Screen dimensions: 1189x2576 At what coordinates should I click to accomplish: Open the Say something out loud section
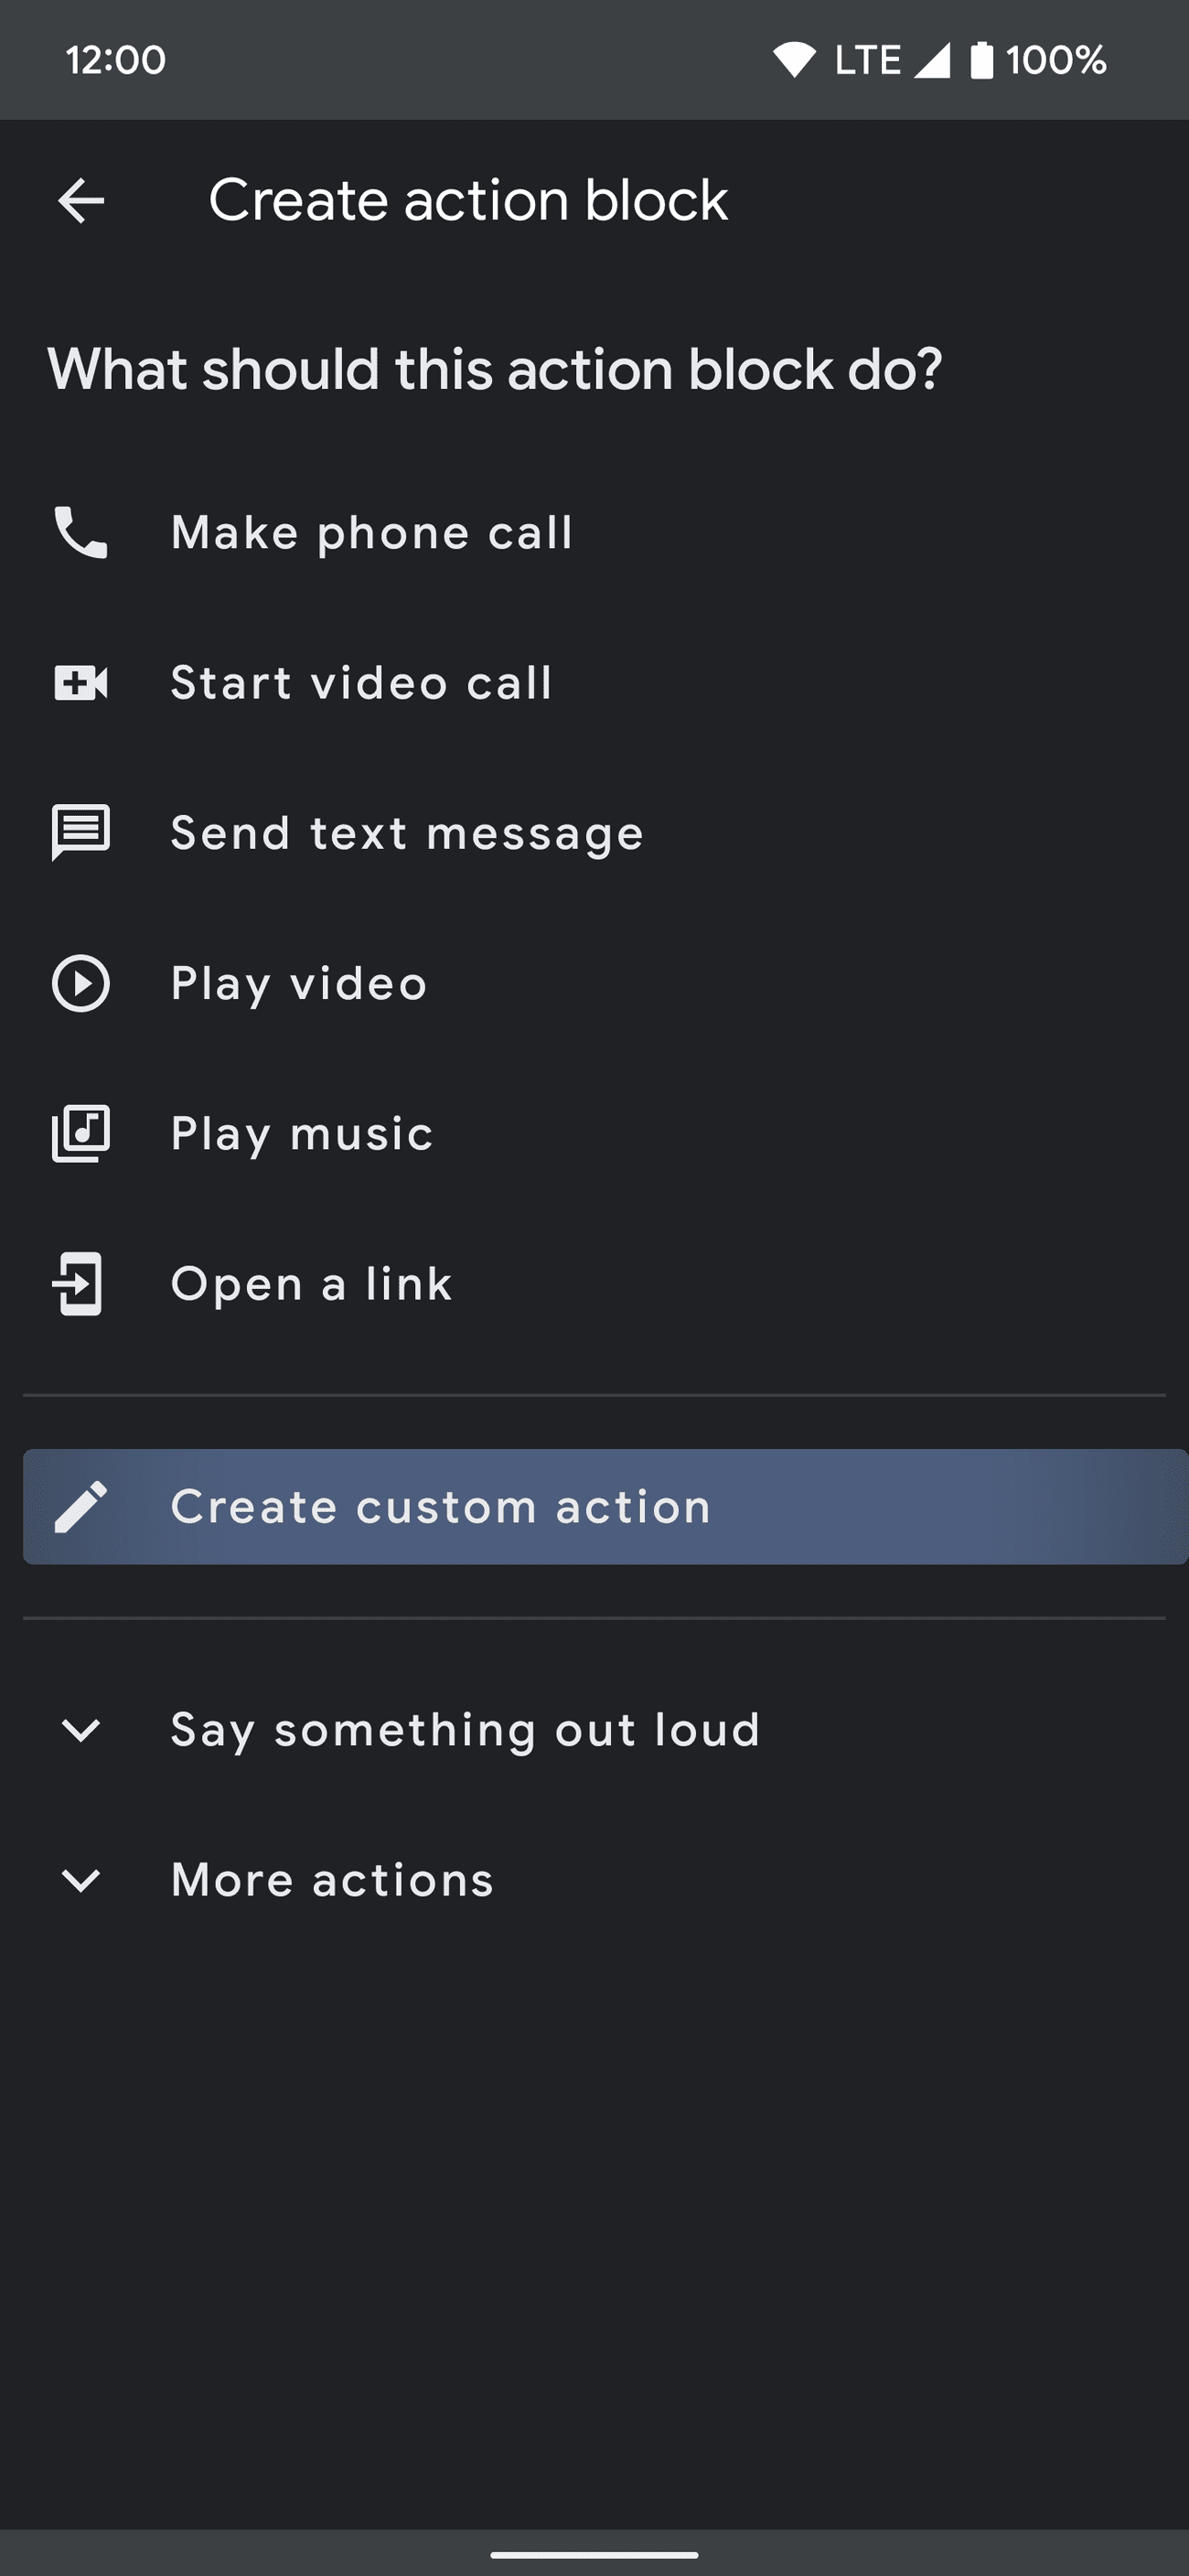[x=465, y=1730]
